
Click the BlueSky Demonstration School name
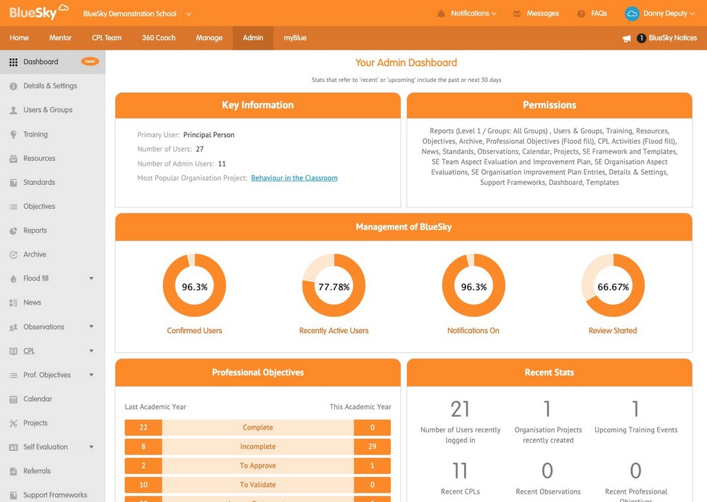(x=130, y=14)
